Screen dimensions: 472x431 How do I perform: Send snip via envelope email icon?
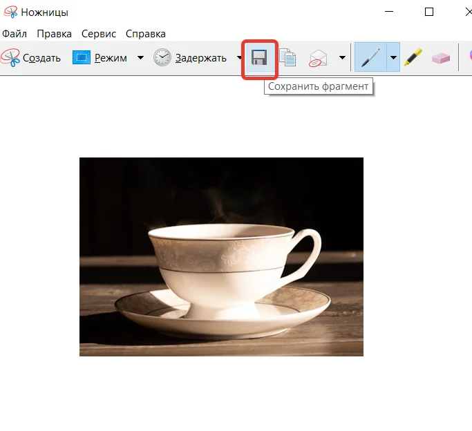(318, 58)
